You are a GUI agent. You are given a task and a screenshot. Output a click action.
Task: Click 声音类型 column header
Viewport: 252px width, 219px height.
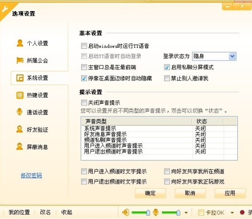point(137,121)
